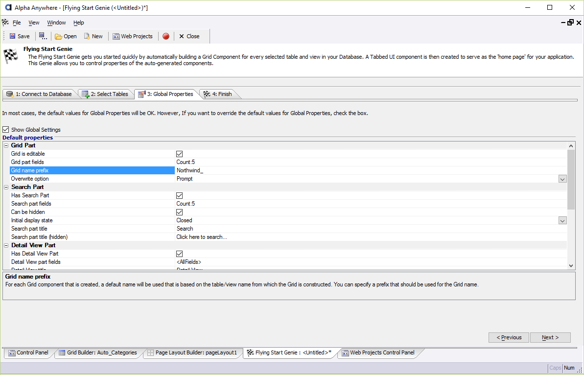This screenshot has width=584, height=375.
Task: Click the Previous button
Action: tap(509, 337)
